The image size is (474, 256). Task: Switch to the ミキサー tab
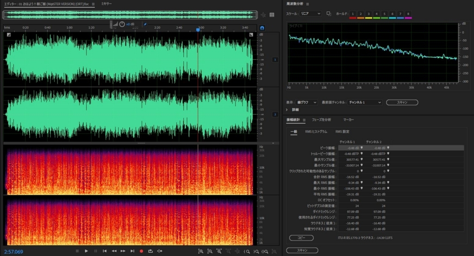(x=106, y=4)
